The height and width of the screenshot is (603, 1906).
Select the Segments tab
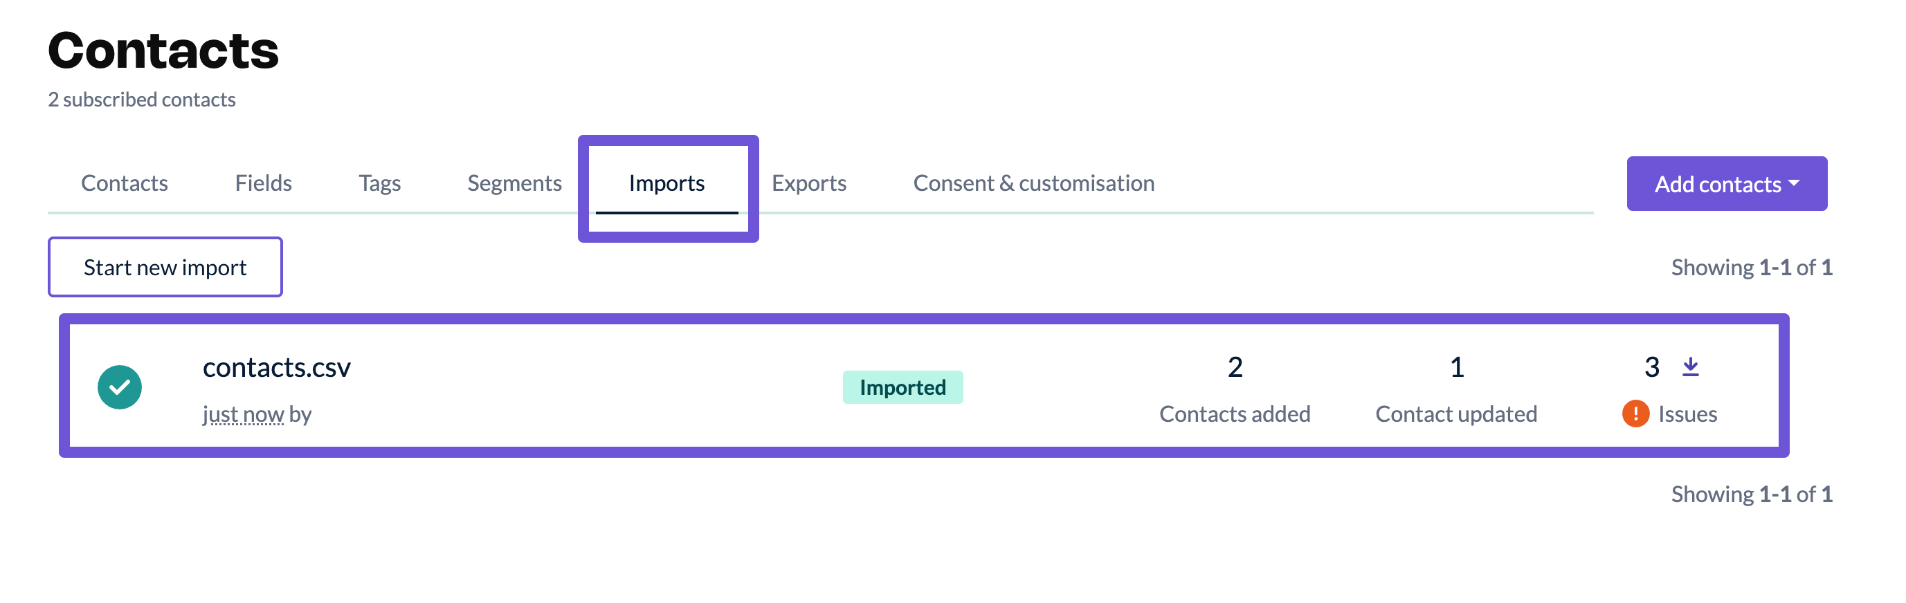click(514, 183)
